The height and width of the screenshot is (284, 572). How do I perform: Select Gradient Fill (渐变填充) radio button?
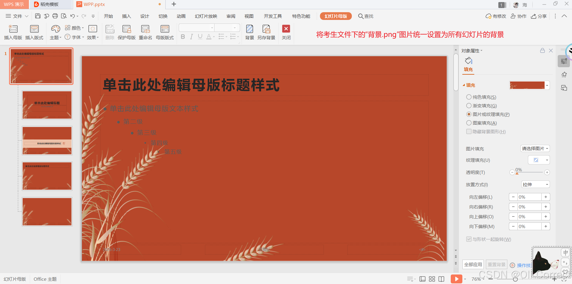click(x=469, y=106)
